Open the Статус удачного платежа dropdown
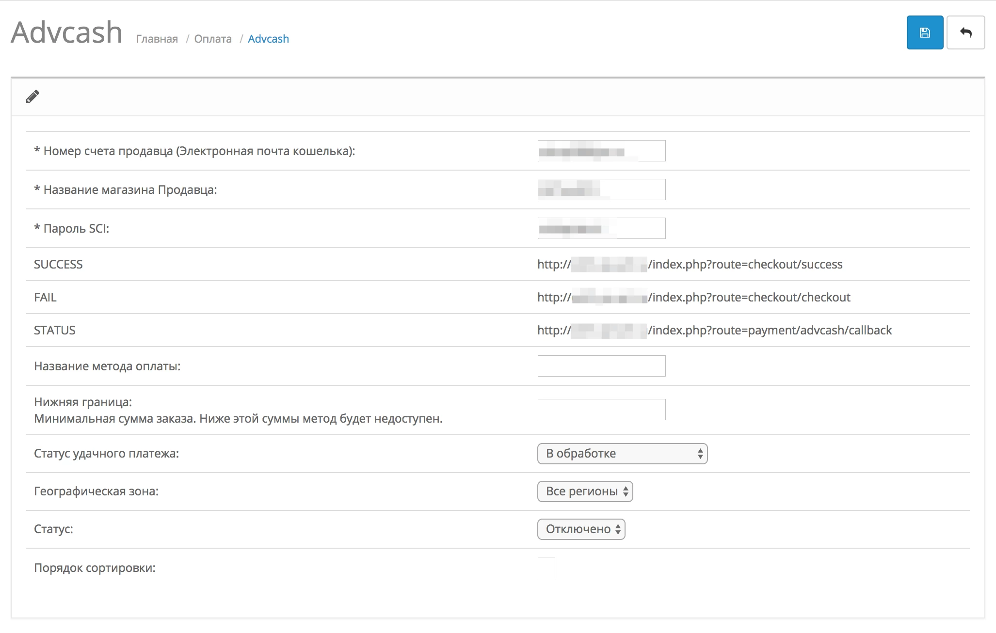This screenshot has height=633, width=996. 622,454
